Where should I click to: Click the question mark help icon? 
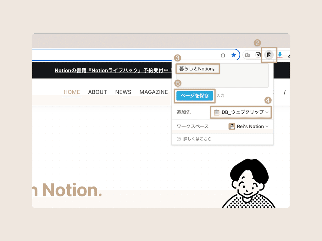(x=179, y=139)
